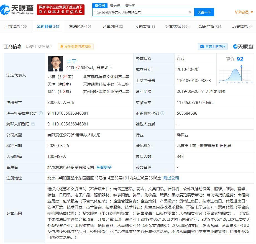
Task: Switch to 查关系 search tab
Action: click(130, 6)
